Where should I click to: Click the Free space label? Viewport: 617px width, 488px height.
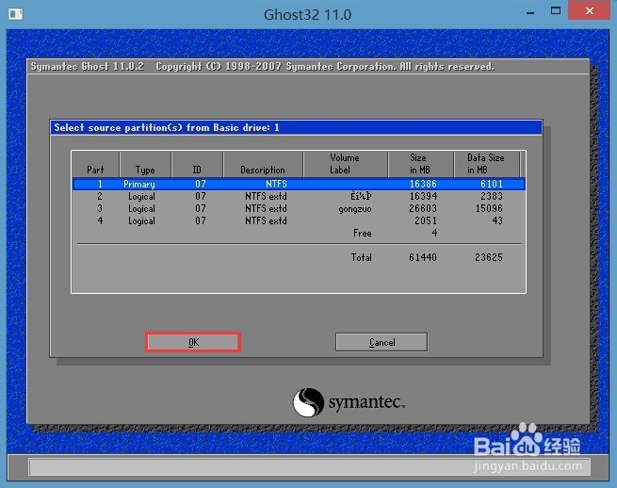(362, 233)
